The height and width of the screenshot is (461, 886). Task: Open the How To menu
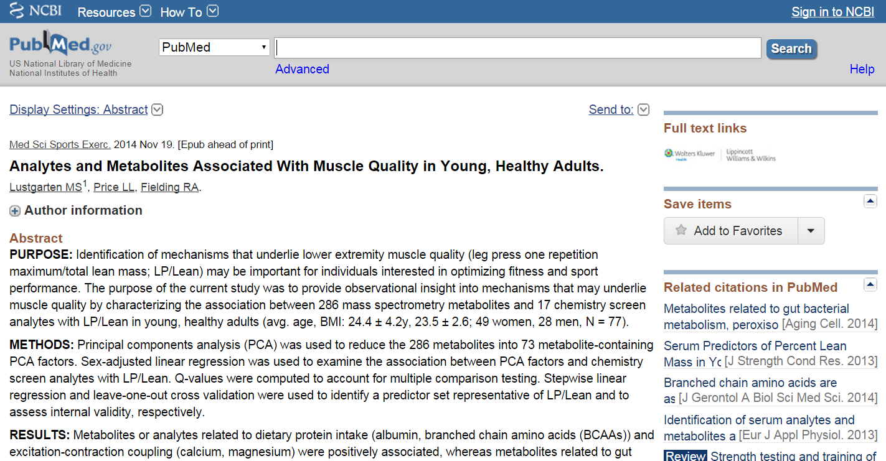point(189,12)
